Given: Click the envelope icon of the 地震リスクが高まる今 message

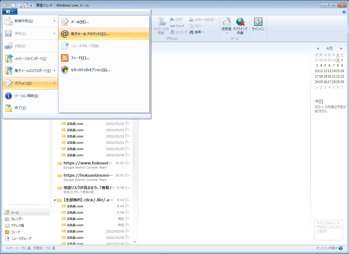Looking at the screenshot, I should coord(59,188).
